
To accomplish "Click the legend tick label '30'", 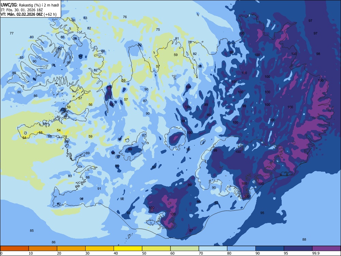I will pyautogui.click(x=87, y=253).
